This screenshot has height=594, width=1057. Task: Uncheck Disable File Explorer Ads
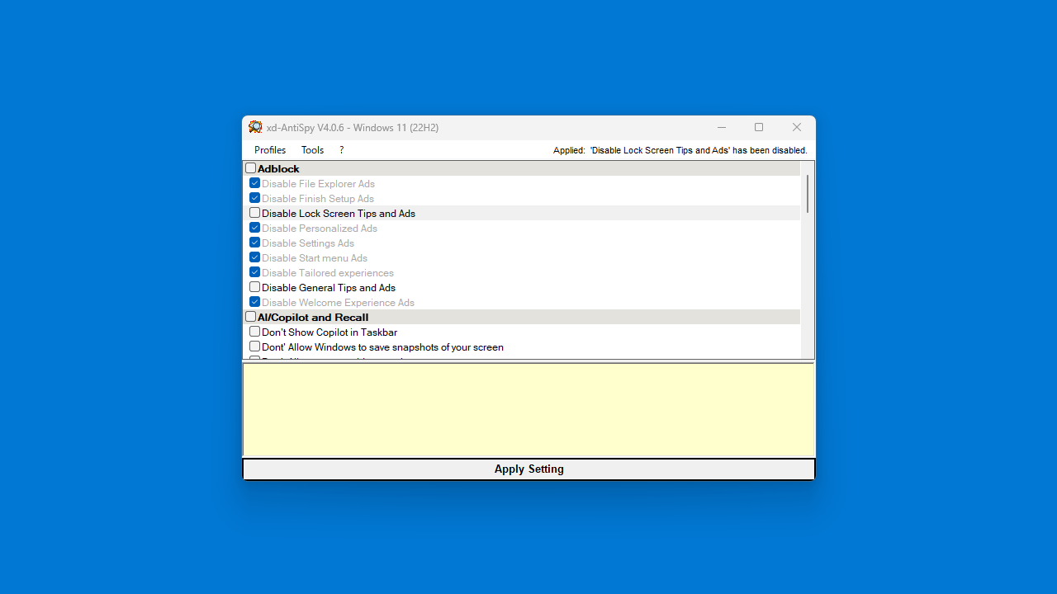[255, 183]
